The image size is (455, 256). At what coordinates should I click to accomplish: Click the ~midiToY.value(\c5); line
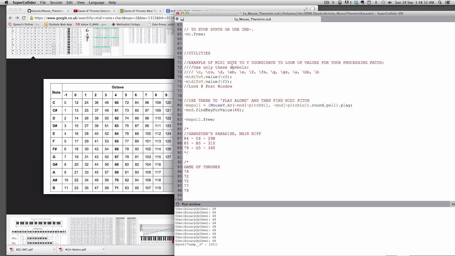pyautogui.click(x=208, y=77)
